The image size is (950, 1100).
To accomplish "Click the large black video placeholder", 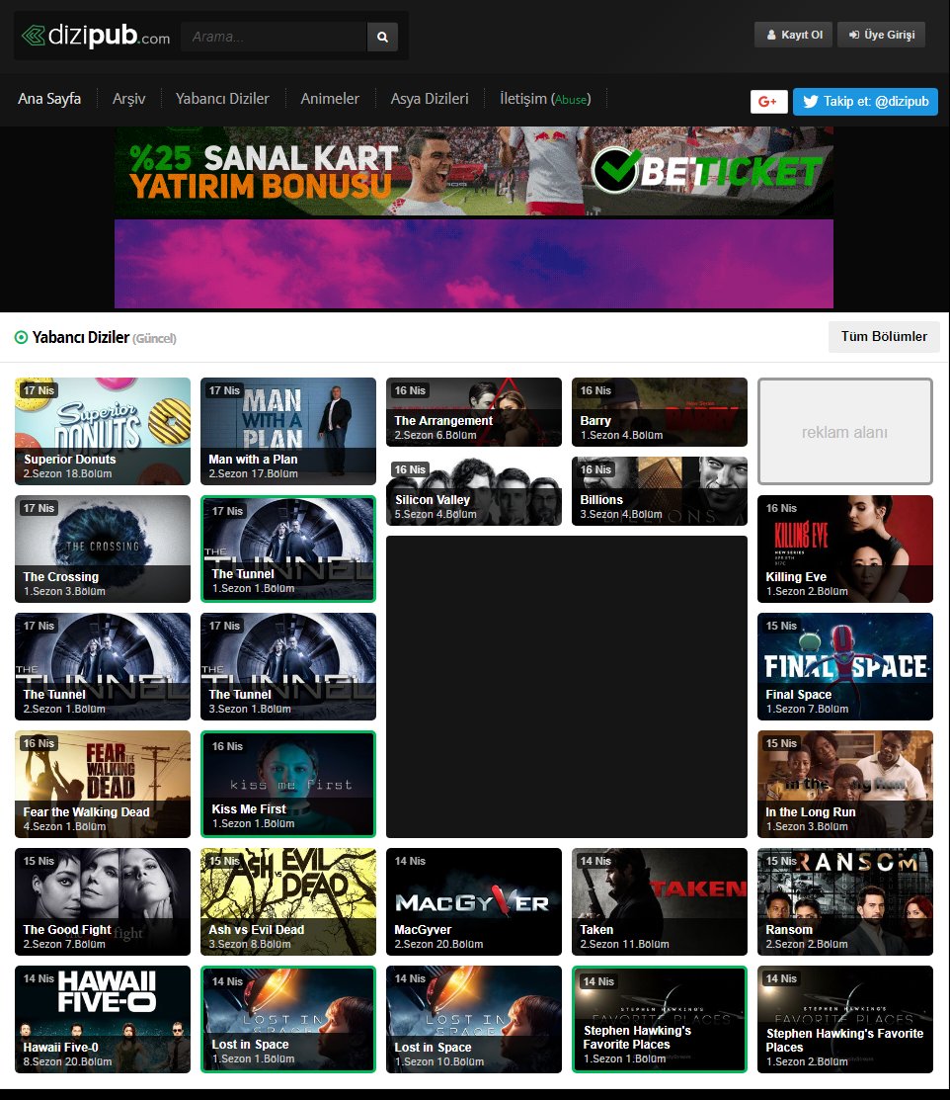I will tap(567, 687).
